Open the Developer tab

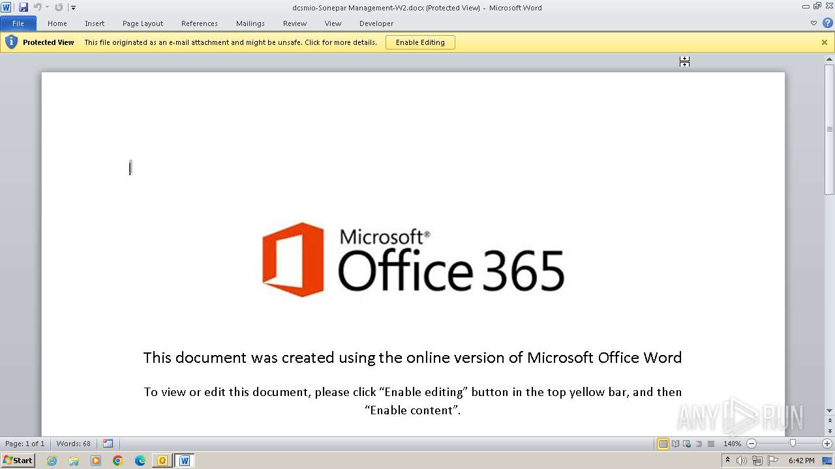376,23
